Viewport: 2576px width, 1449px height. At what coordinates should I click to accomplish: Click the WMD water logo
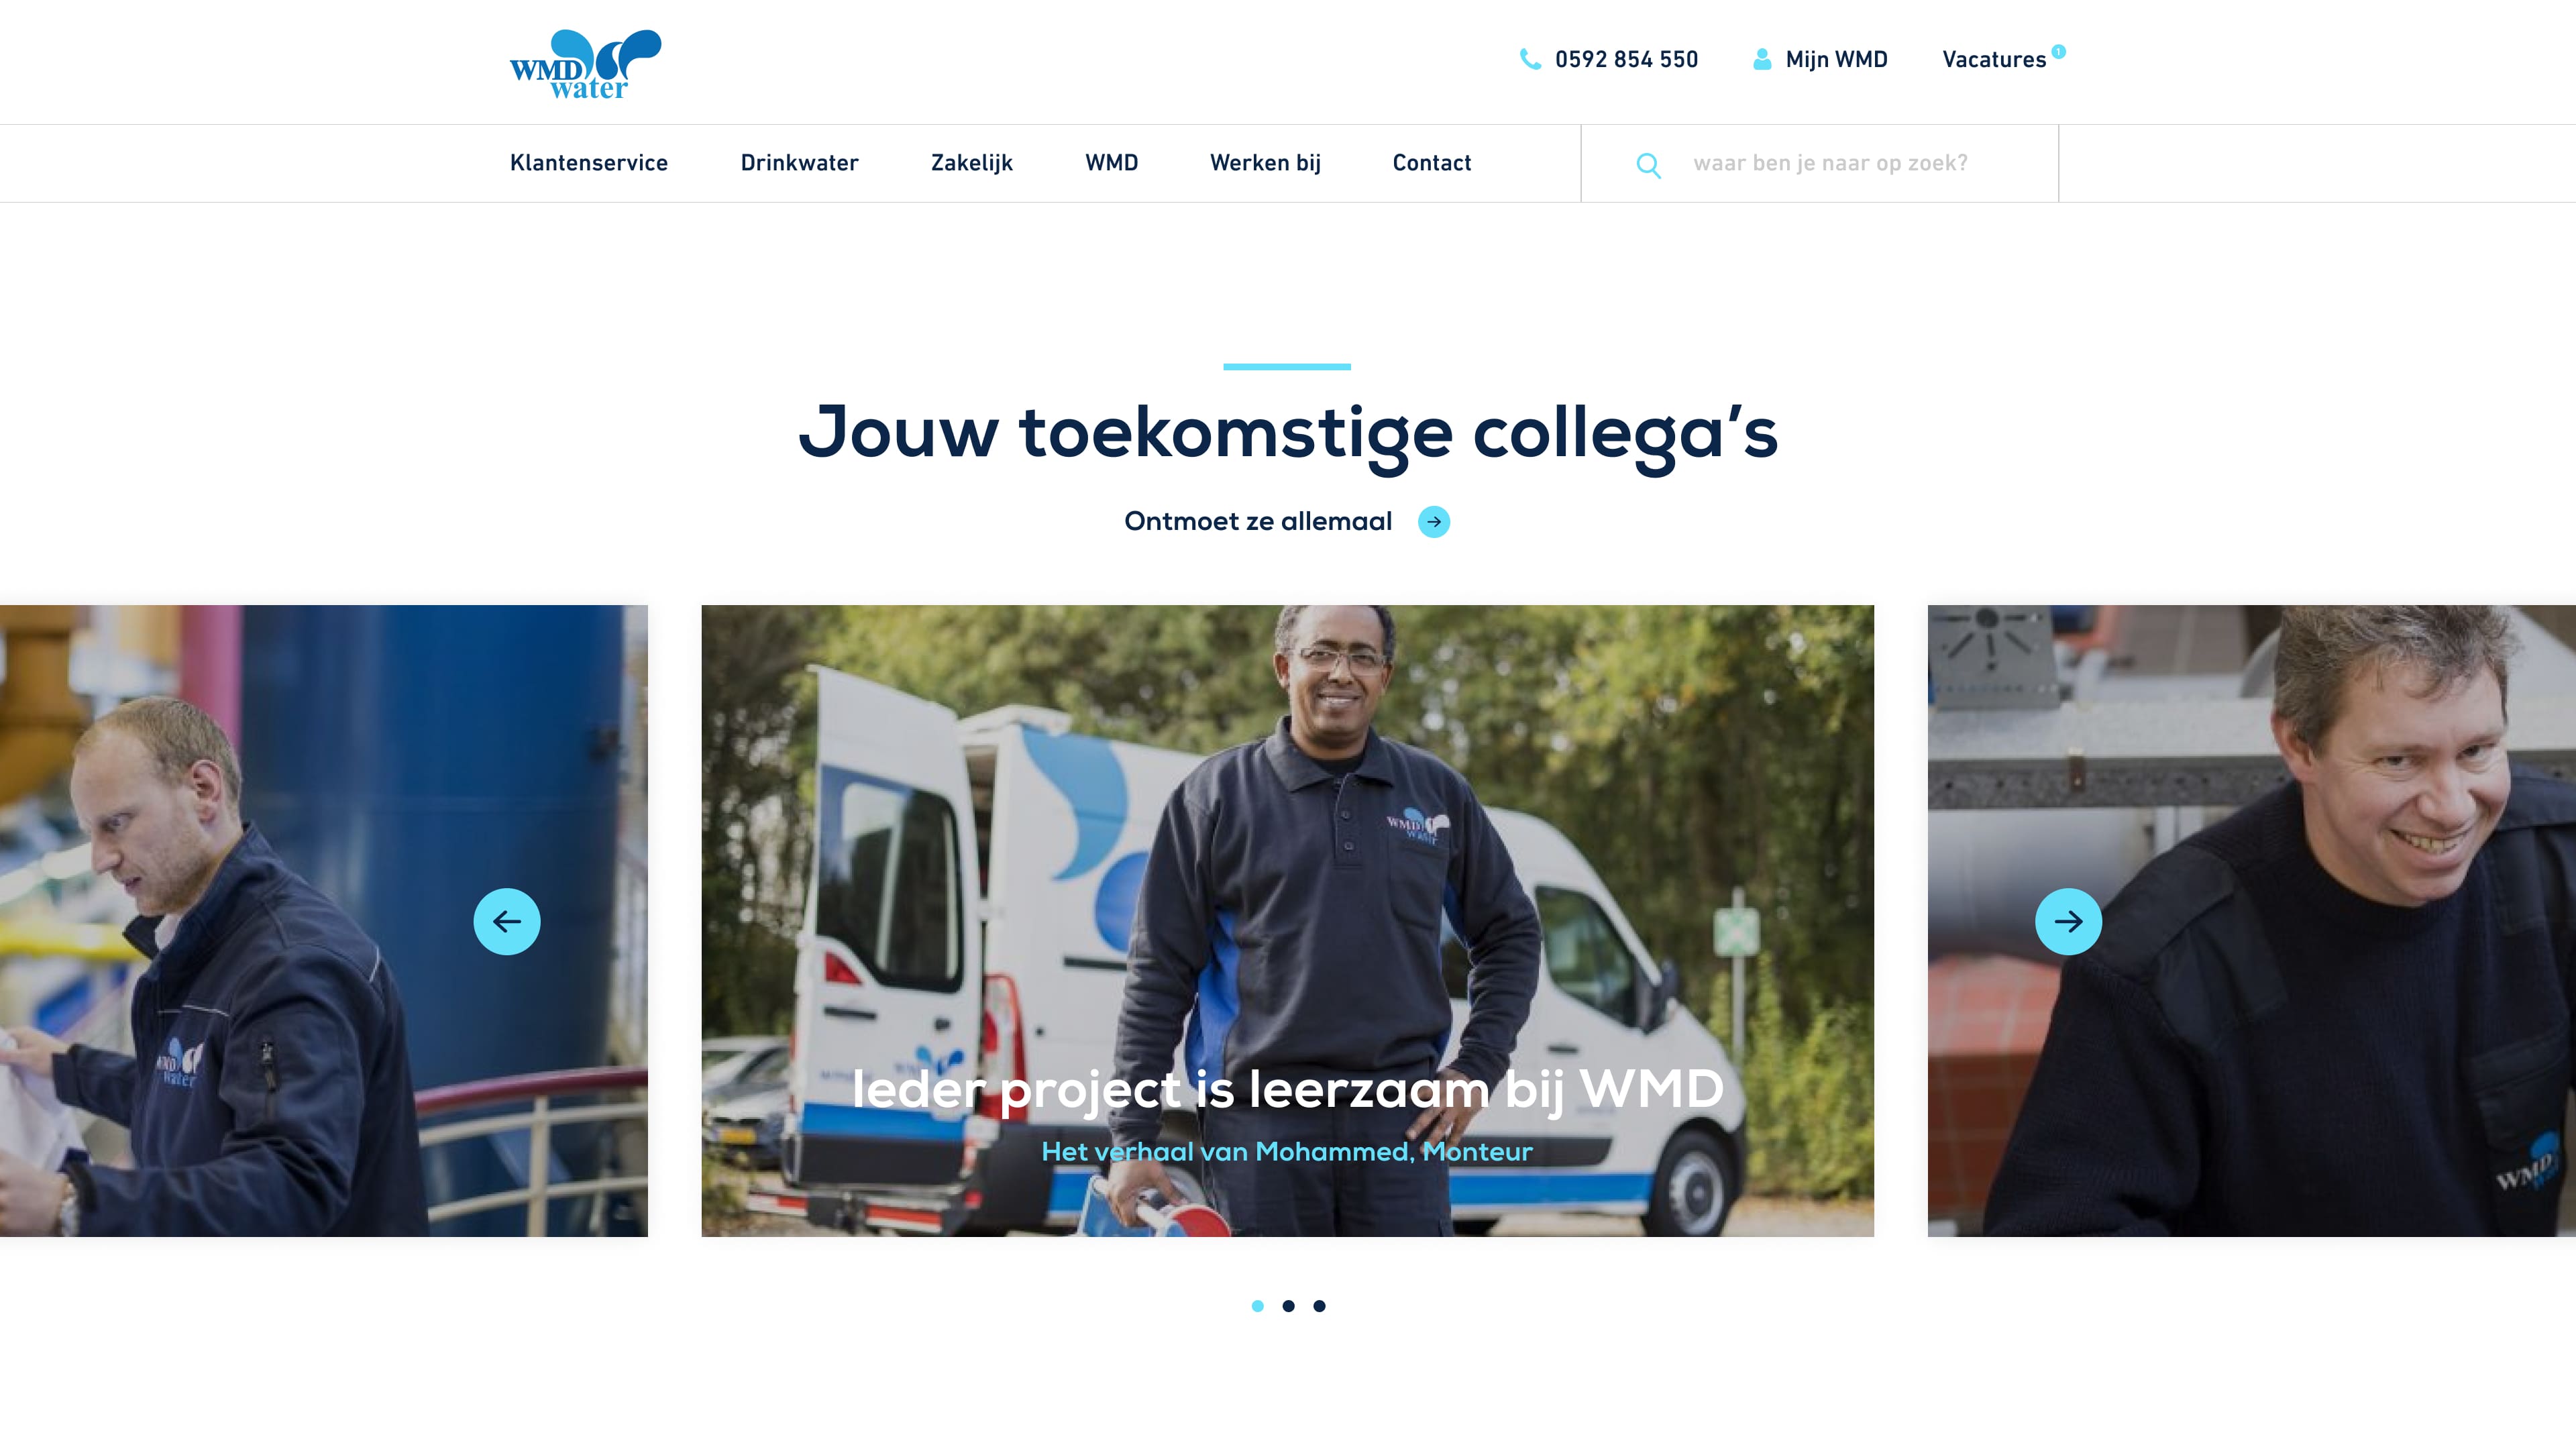click(585, 64)
